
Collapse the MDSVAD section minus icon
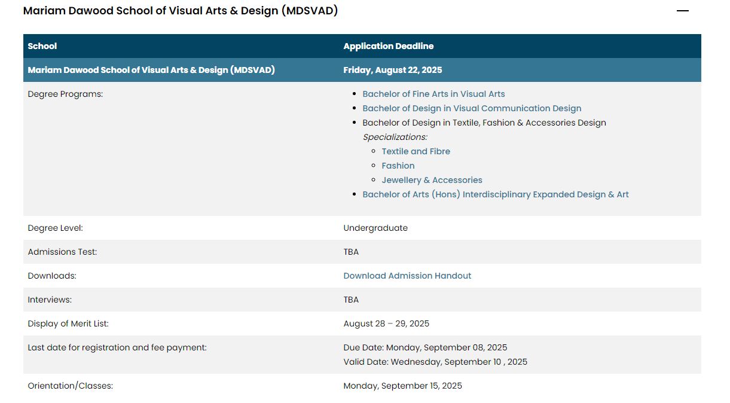(x=682, y=11)
